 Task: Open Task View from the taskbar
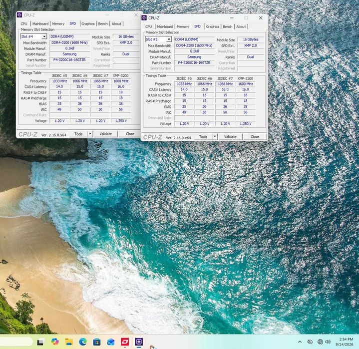tap(40, 342)
